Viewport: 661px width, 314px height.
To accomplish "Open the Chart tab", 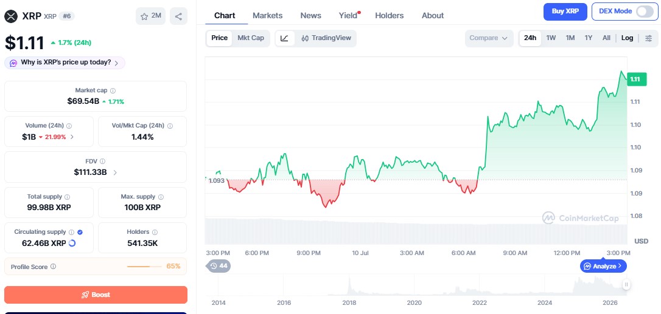I will pyautogui.click(x=225, y=16).
